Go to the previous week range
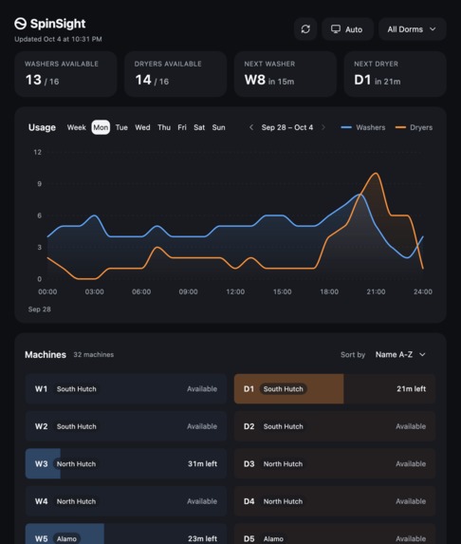Screen dimensions: 461x544 click(x=251, y=127)
